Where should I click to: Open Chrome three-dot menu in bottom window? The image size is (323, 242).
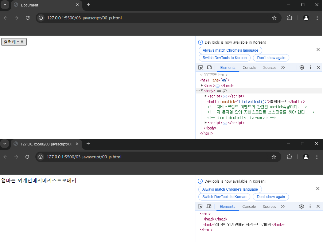coord(317,157)
